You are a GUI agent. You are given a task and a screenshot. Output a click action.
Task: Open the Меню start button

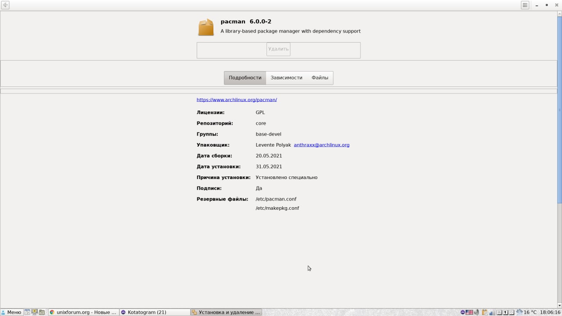tap(11, 312)
